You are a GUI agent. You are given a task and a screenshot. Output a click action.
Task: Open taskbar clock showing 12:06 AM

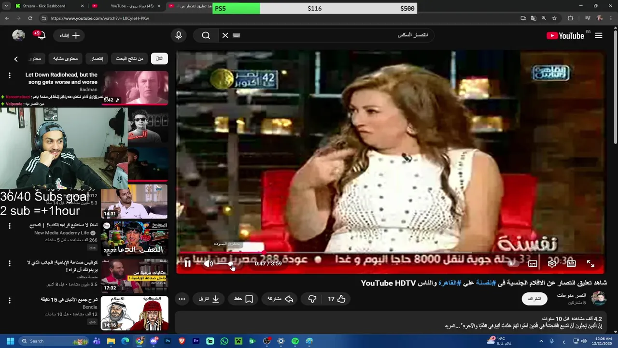(x=602, y=341)
